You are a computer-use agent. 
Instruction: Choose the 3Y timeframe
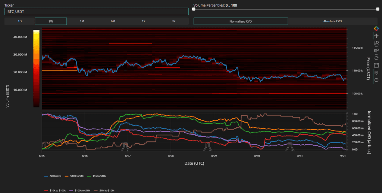coord(173,21)
